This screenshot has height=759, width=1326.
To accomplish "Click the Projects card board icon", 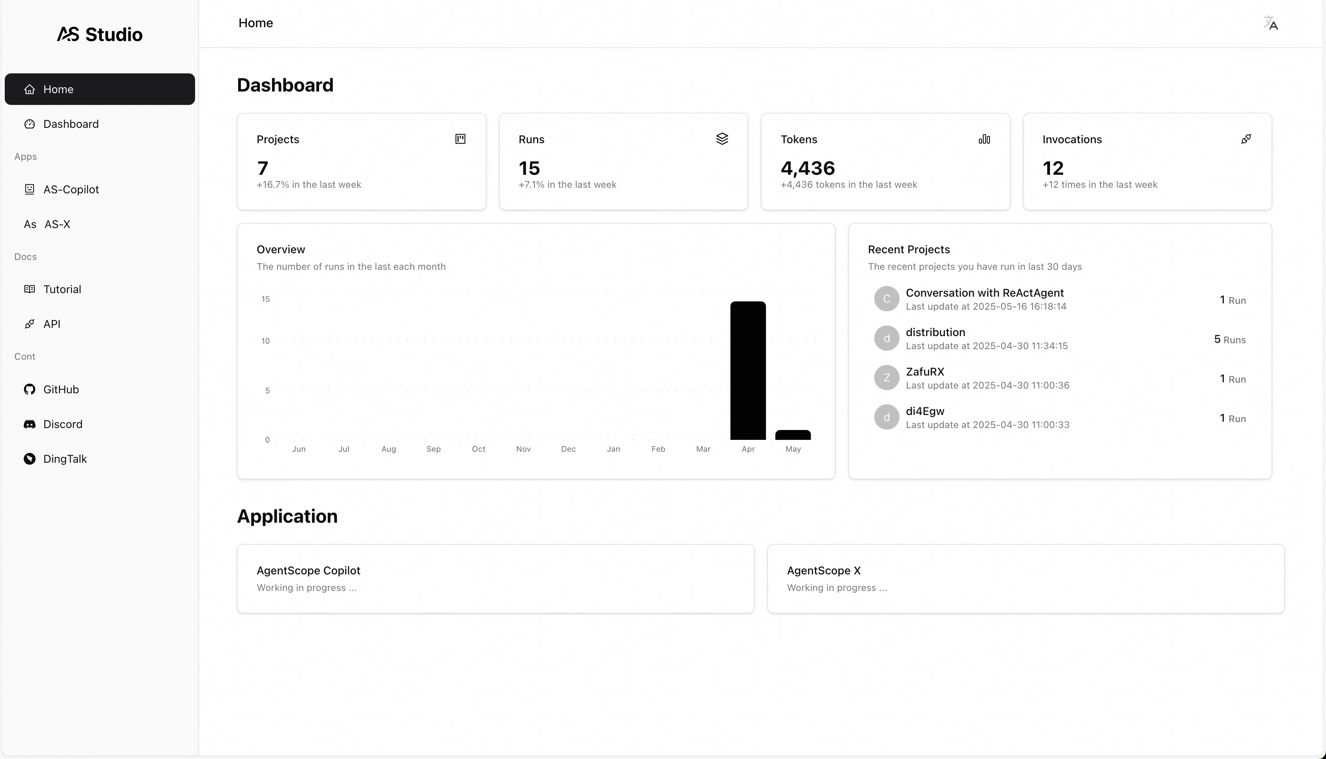I will pyautogui.click(x=460, y=139).
